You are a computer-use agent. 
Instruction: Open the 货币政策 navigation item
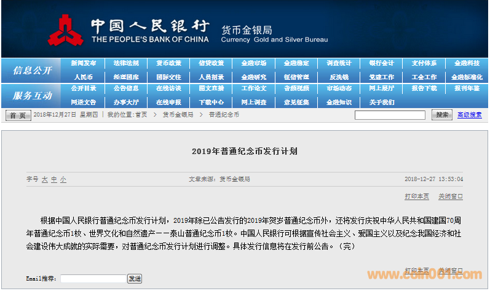168,63
